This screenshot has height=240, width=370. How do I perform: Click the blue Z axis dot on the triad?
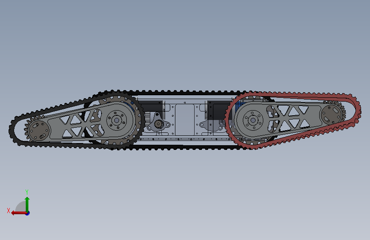coord(28,213)
